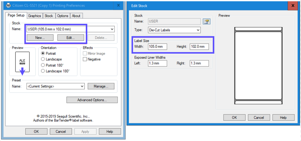Click OK in the Edit Stock dialog
The width and height of the screenshot is (301, 141).
click(x=234, y=117)
